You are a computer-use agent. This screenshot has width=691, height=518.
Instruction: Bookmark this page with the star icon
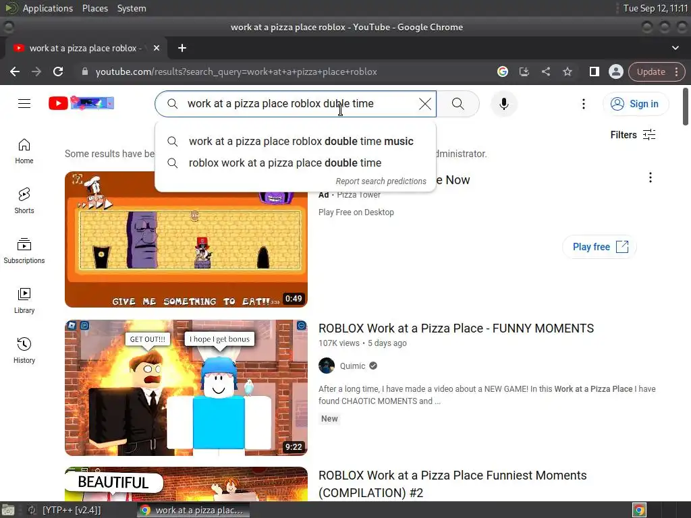tap(567, 71)
